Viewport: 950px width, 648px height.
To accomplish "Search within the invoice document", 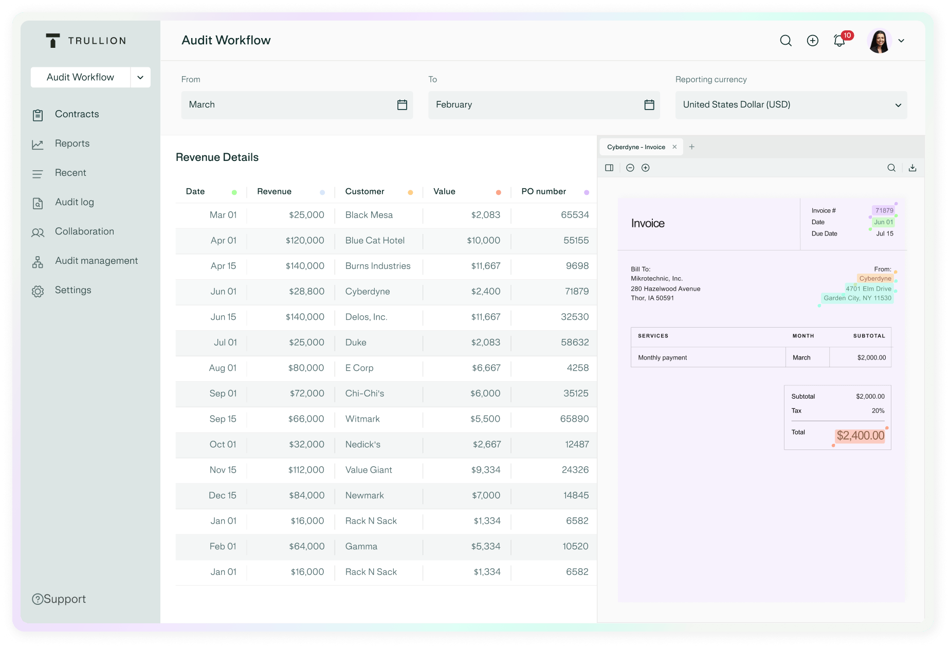I will (x=891, y=168).
